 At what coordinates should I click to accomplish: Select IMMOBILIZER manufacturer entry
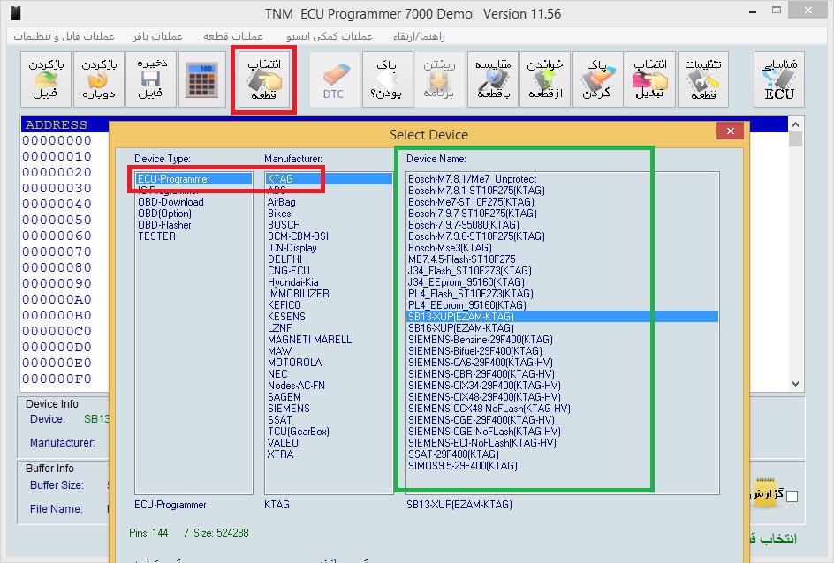(299, 294)
